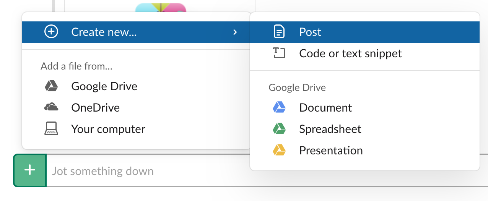Click the OneDrive cloud icon
Screen dimensions: 488x201
tap(51, 107)
